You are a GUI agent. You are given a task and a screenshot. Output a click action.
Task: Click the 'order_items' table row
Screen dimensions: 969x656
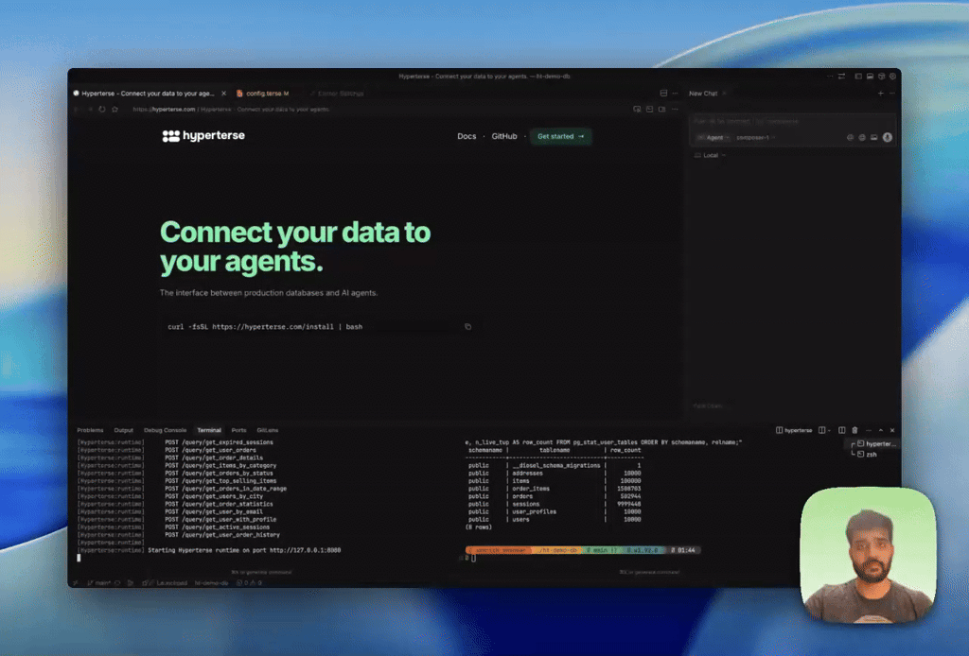tap(555, 489)
